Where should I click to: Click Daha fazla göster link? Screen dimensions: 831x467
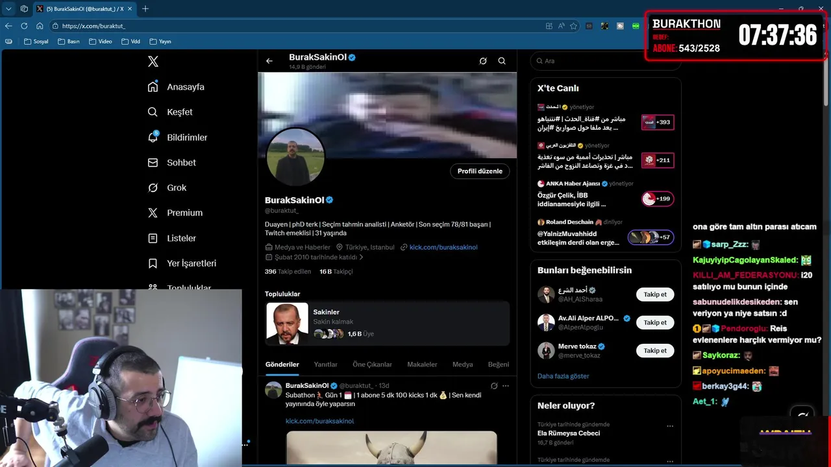click(x=563, y=376)
